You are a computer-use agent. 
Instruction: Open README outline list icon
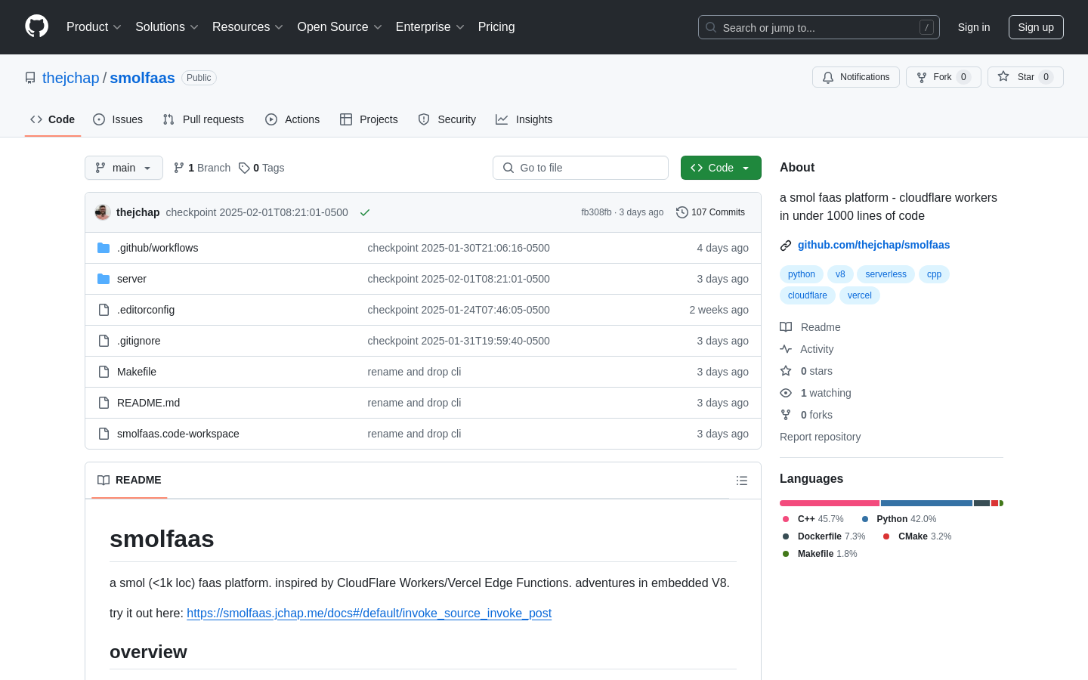coord(742,481)
